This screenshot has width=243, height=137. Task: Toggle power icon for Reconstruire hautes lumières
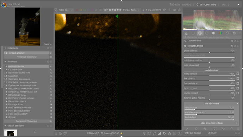point(51,98)
